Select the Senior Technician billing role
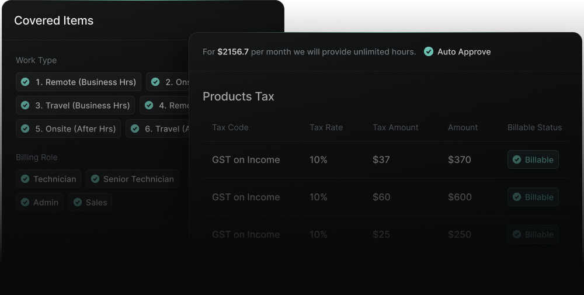 tap(132, 179)
